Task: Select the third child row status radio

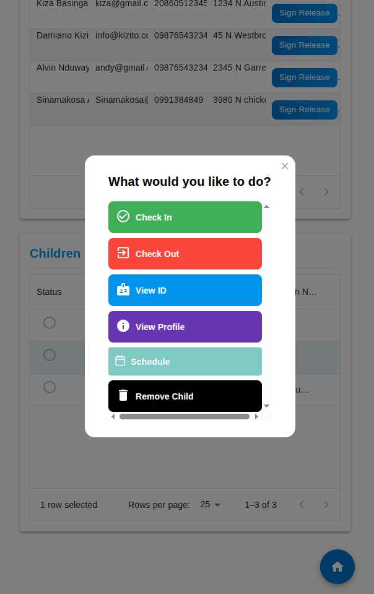Action: 50,387
